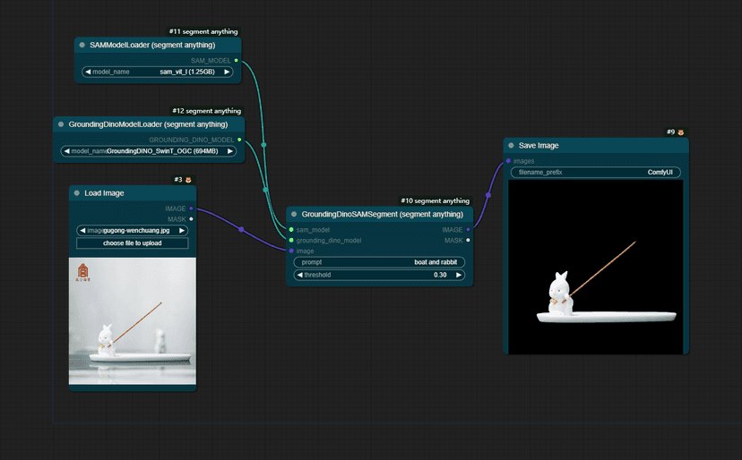
Task: Click 'choose file to upload' button
Action: (x=133, y=243)
